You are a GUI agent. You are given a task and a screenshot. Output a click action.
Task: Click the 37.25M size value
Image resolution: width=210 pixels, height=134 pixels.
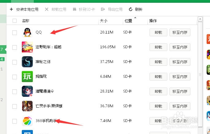[x=107, y=62]
